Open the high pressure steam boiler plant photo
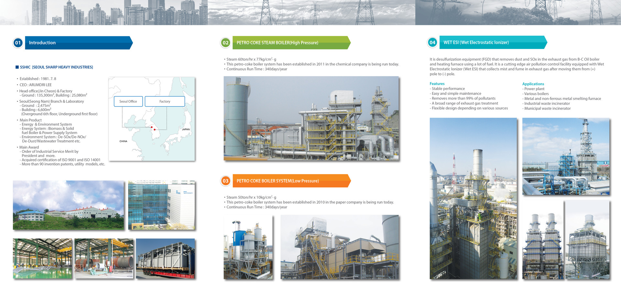621x294 pixels. pos(311,118)
